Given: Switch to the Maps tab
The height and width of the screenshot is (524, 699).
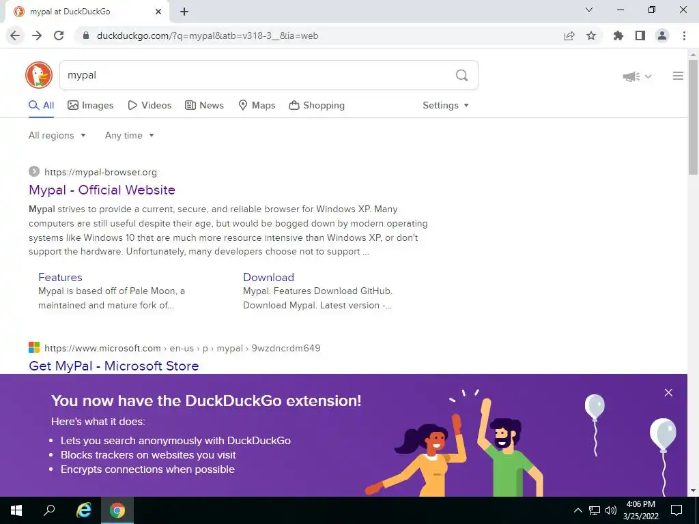Looking at the screenshot, I should click(x=257, y=105).
